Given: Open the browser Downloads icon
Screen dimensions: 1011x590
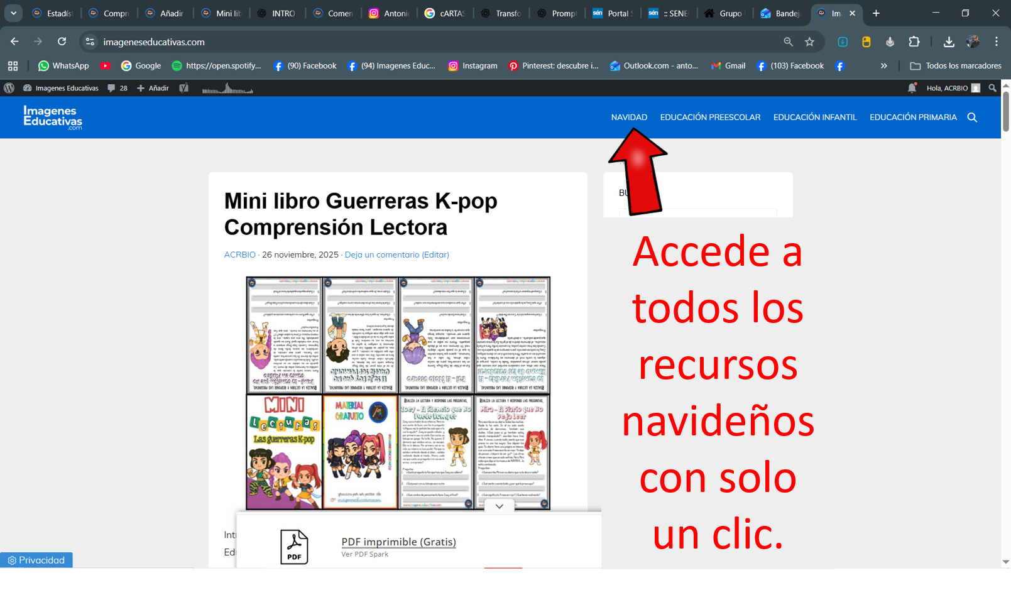Looking at the screenshot, I should 949,42.
